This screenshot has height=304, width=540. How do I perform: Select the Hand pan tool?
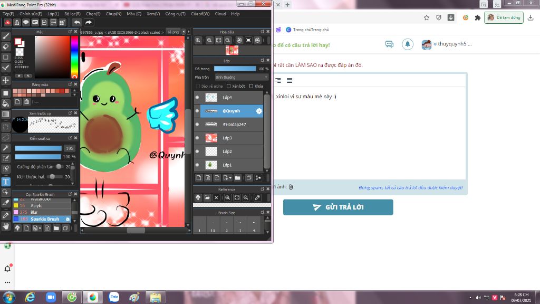pyautogui.click(x=6, y=226)
